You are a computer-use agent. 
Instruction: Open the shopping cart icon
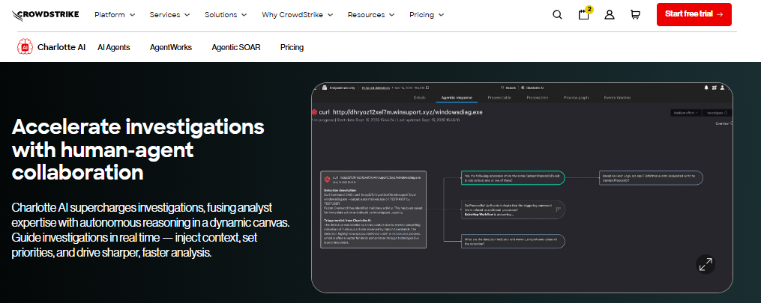pyautogui.click(x=635, y=14)
